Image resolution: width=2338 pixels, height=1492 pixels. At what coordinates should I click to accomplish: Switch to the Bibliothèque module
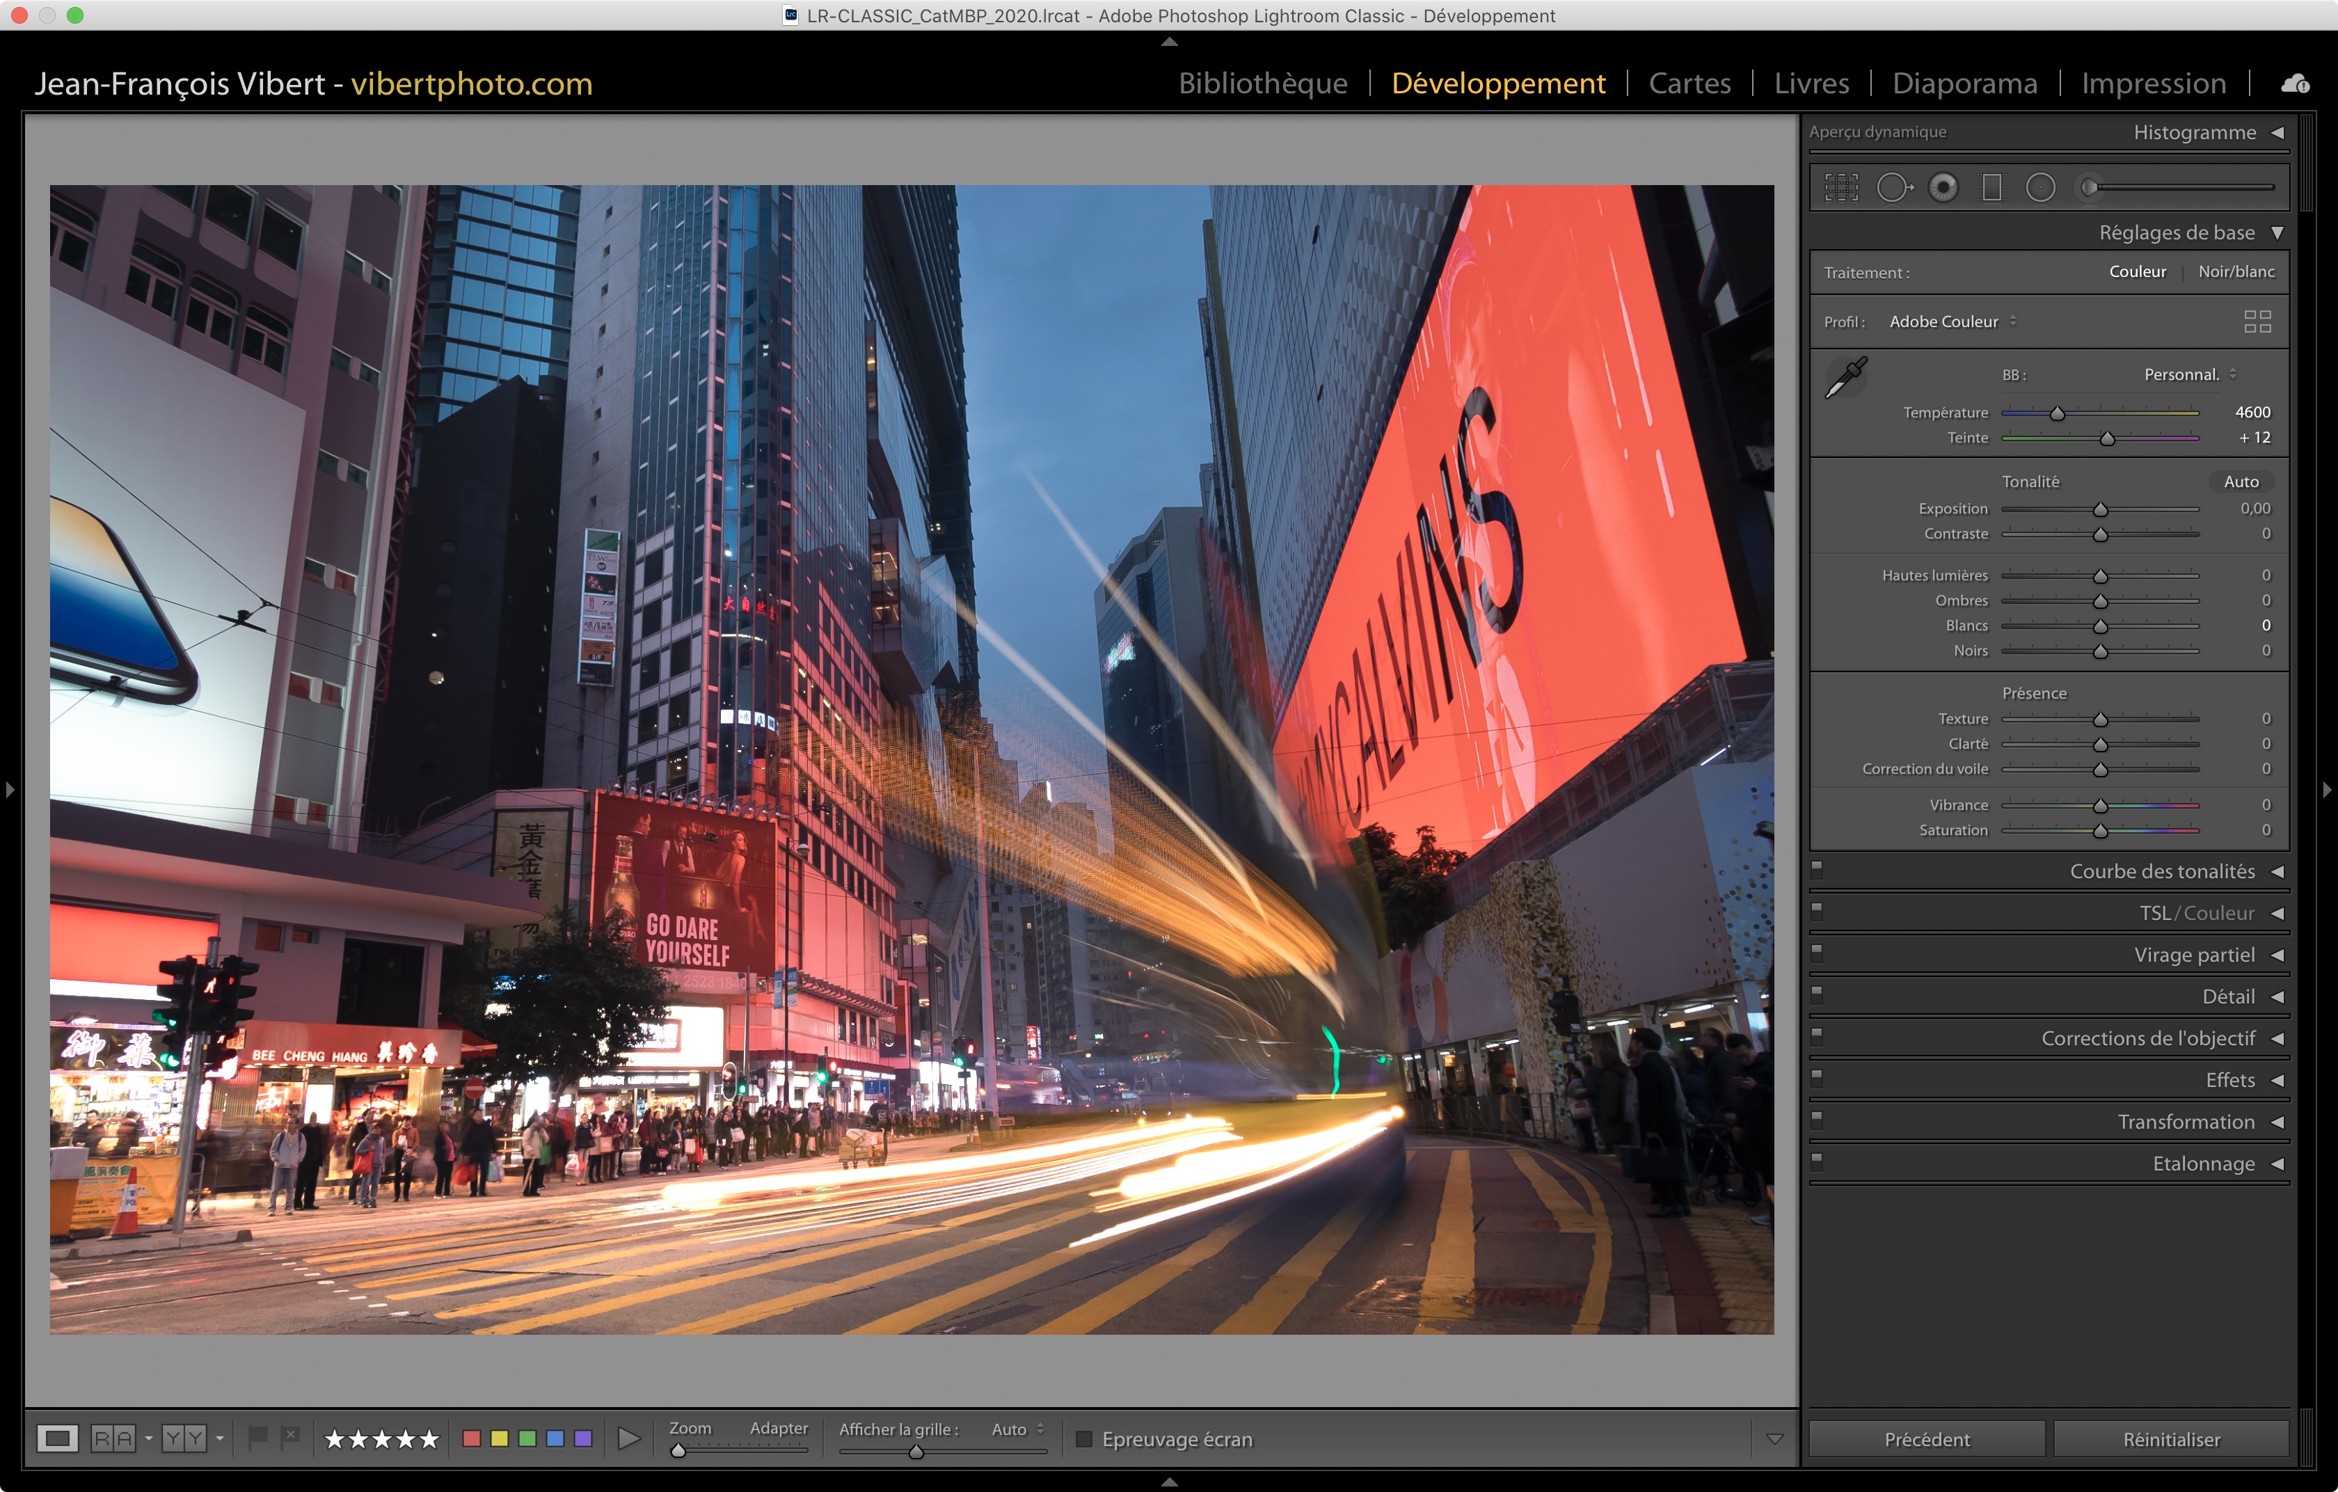(1262, 84)
